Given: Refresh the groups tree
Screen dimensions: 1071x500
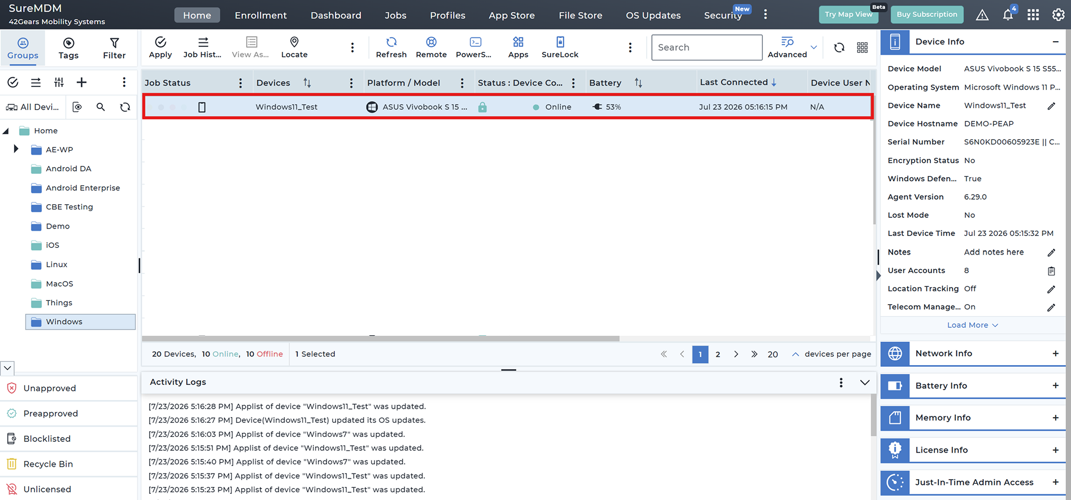Looking at the screenshot, I should 125,107.
